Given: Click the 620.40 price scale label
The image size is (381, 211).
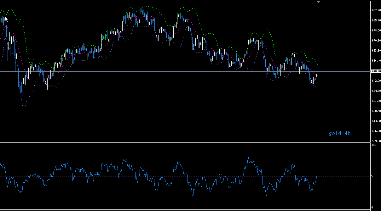Looking at the screenshot, I should (376, 111).
